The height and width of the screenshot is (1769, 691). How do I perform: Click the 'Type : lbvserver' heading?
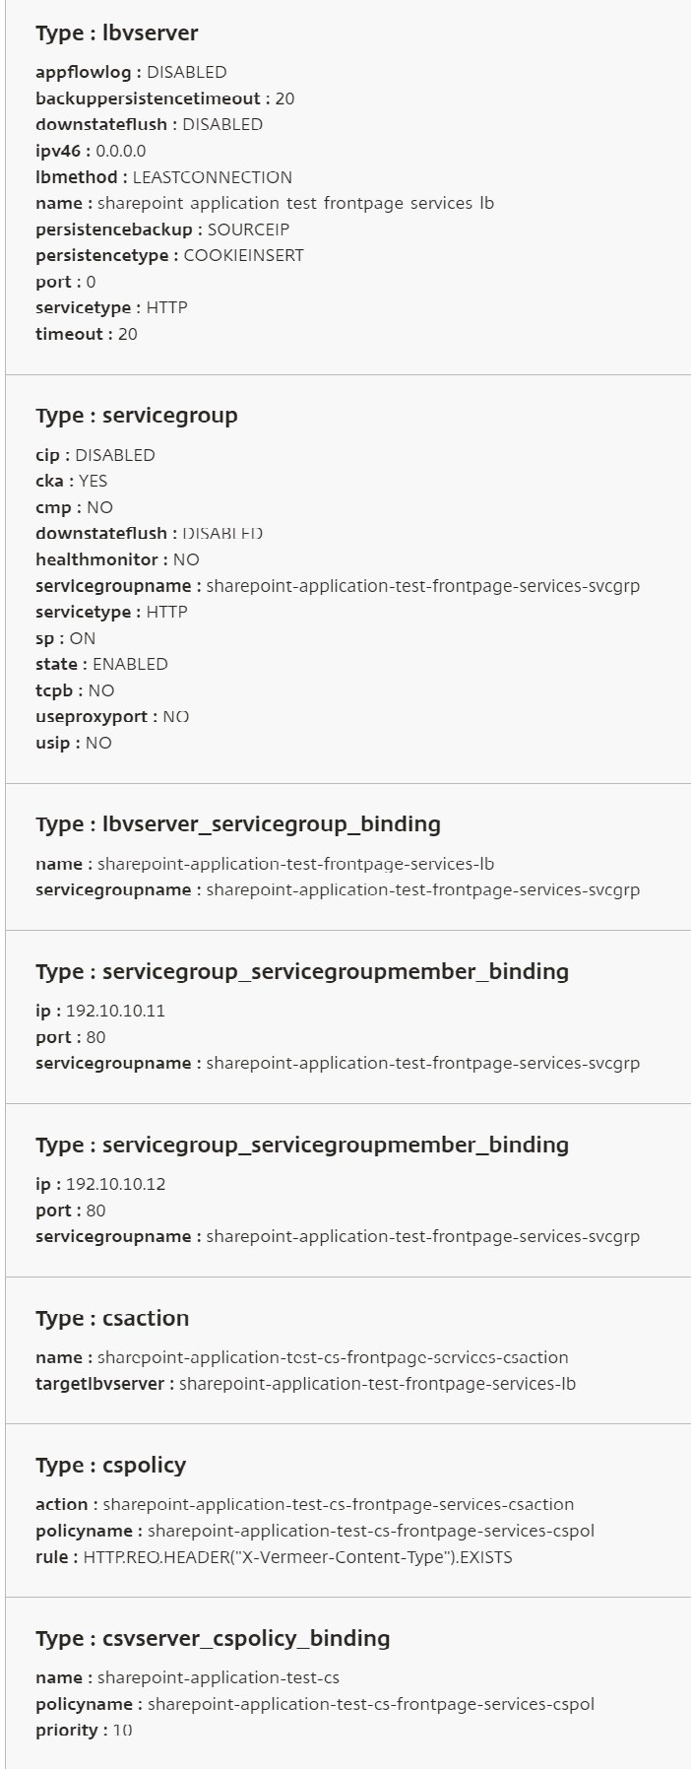point(117,33)
